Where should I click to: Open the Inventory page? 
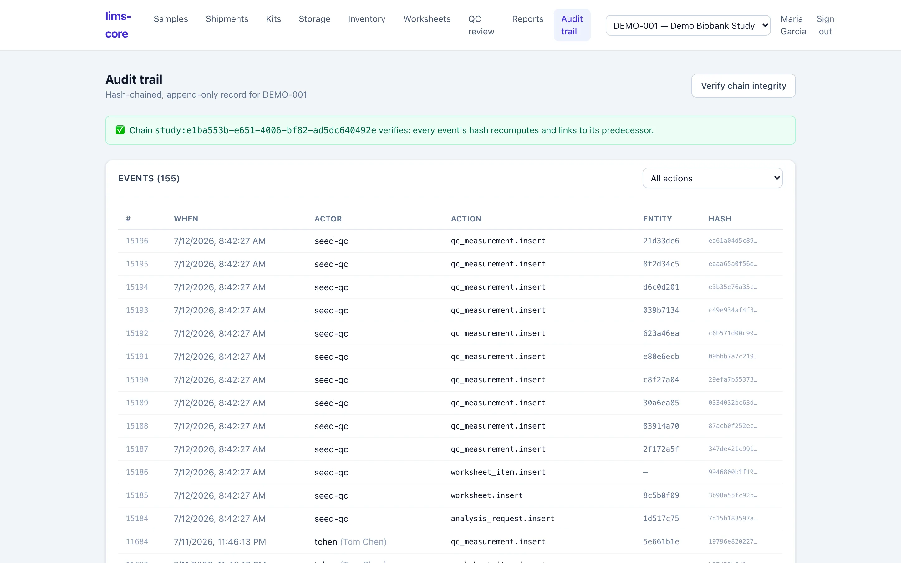[x=366, y=19]
